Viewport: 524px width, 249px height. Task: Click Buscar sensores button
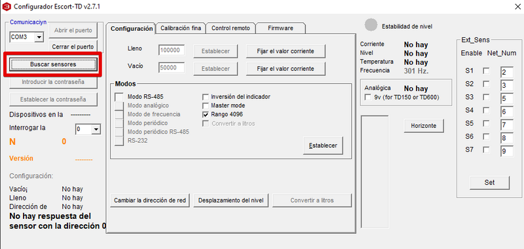pyautogui.click(x=53, y=64)
